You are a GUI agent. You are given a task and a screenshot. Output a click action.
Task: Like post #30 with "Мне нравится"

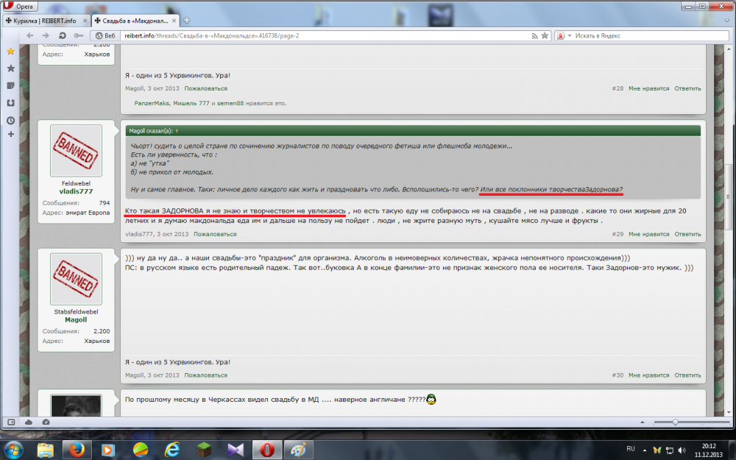648,375
